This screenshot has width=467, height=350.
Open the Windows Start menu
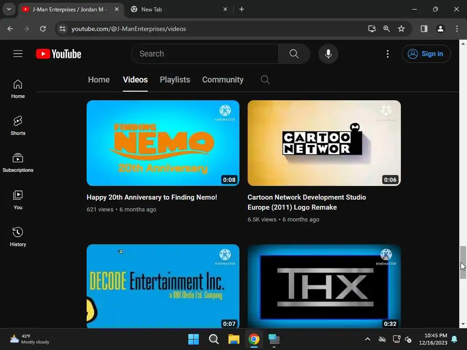click(x=193, y=339)
